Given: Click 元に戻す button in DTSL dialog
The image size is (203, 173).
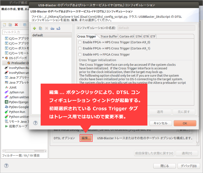Looking at the screenshot, I should [184, 112].
